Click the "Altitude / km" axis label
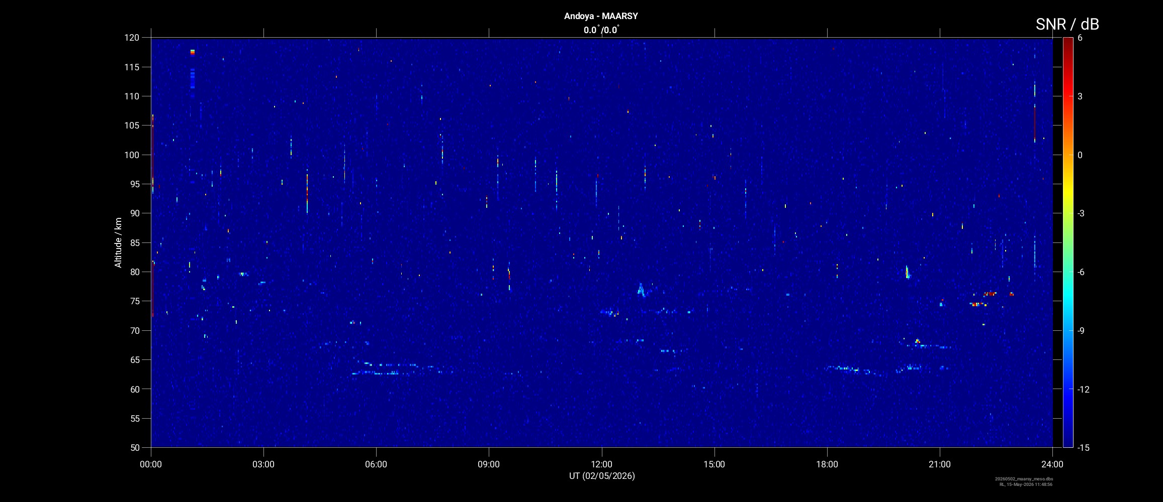 coord(118,242)
